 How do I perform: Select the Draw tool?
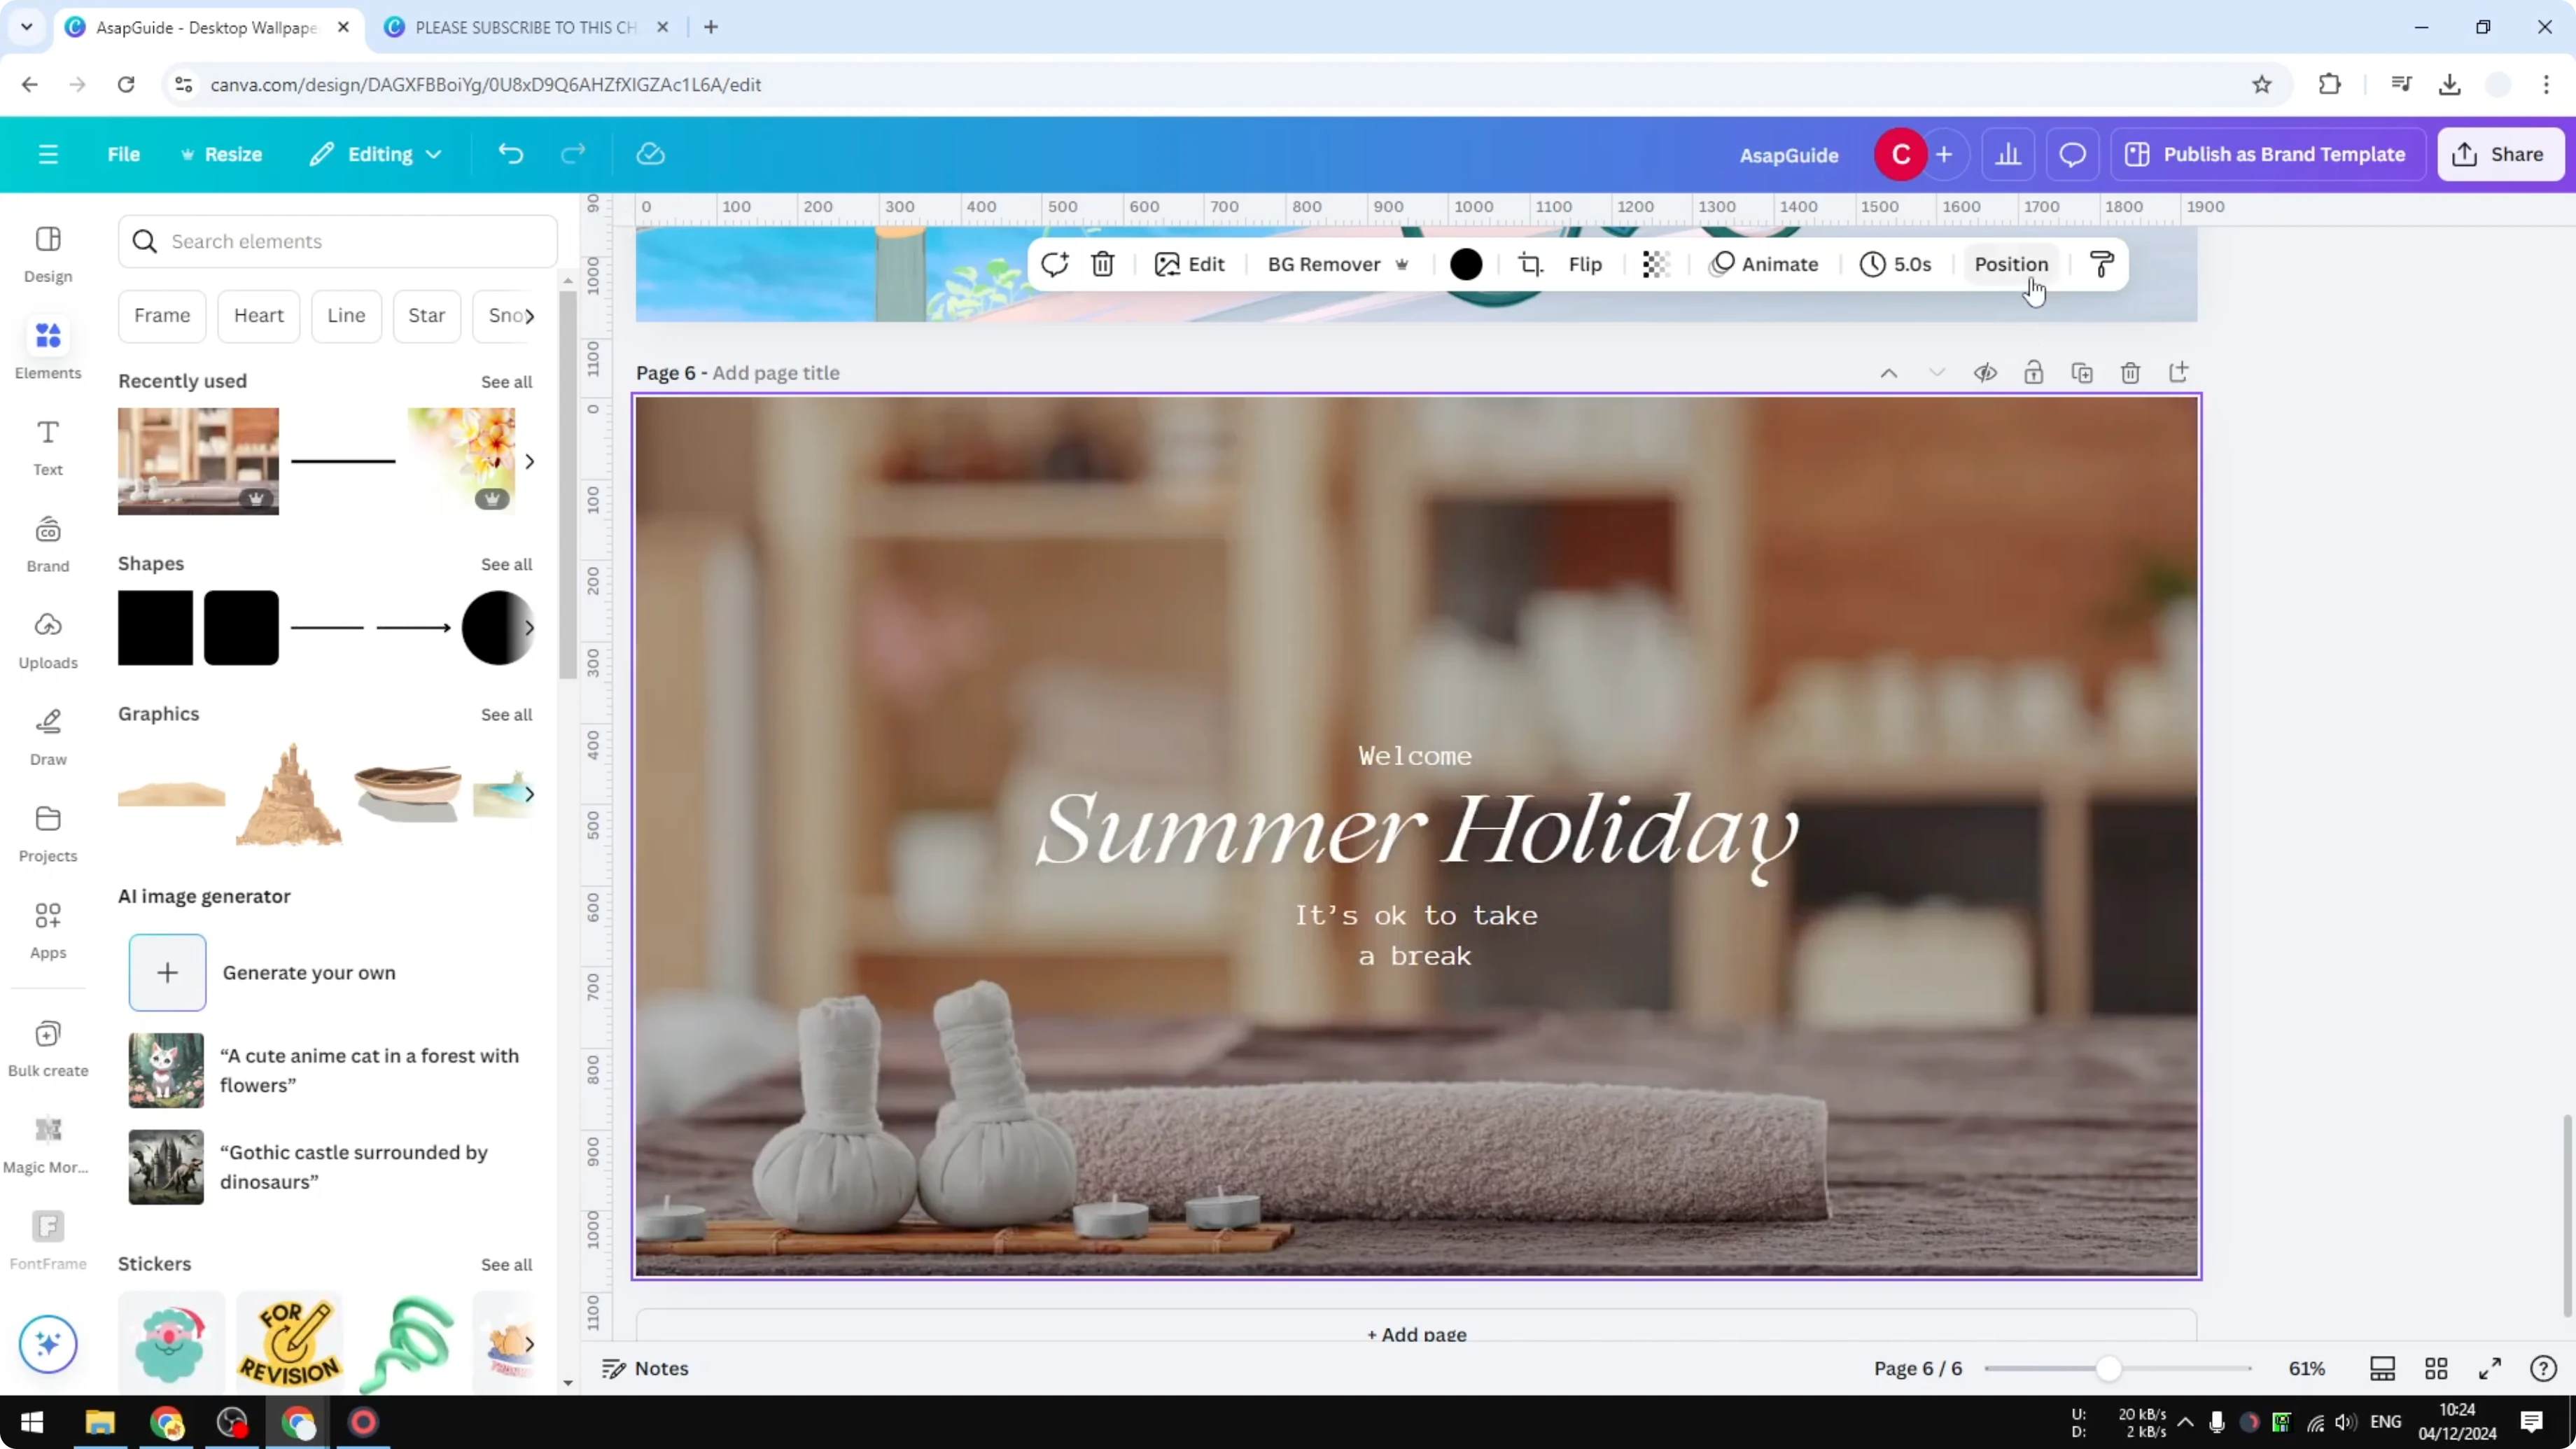(47, 737)
